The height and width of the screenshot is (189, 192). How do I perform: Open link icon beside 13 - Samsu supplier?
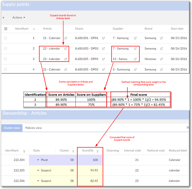[x=135, y=59]
